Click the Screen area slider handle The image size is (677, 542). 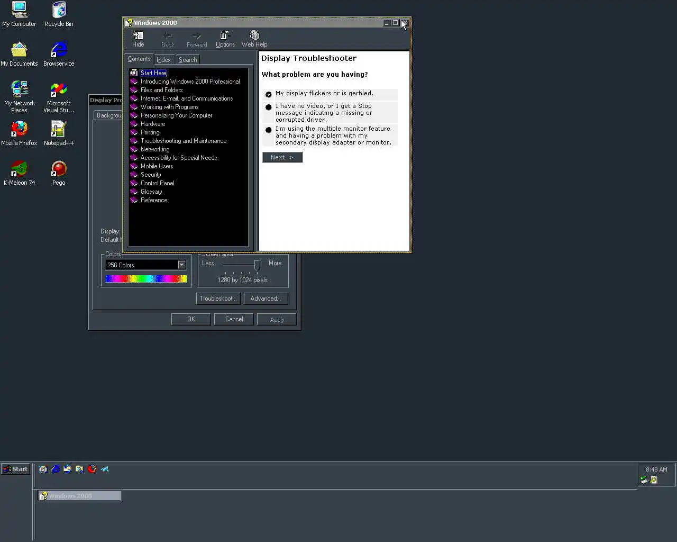(x=257, y=265)
